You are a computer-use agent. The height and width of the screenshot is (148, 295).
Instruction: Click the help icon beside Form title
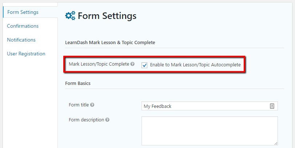(x=92, y=105)
